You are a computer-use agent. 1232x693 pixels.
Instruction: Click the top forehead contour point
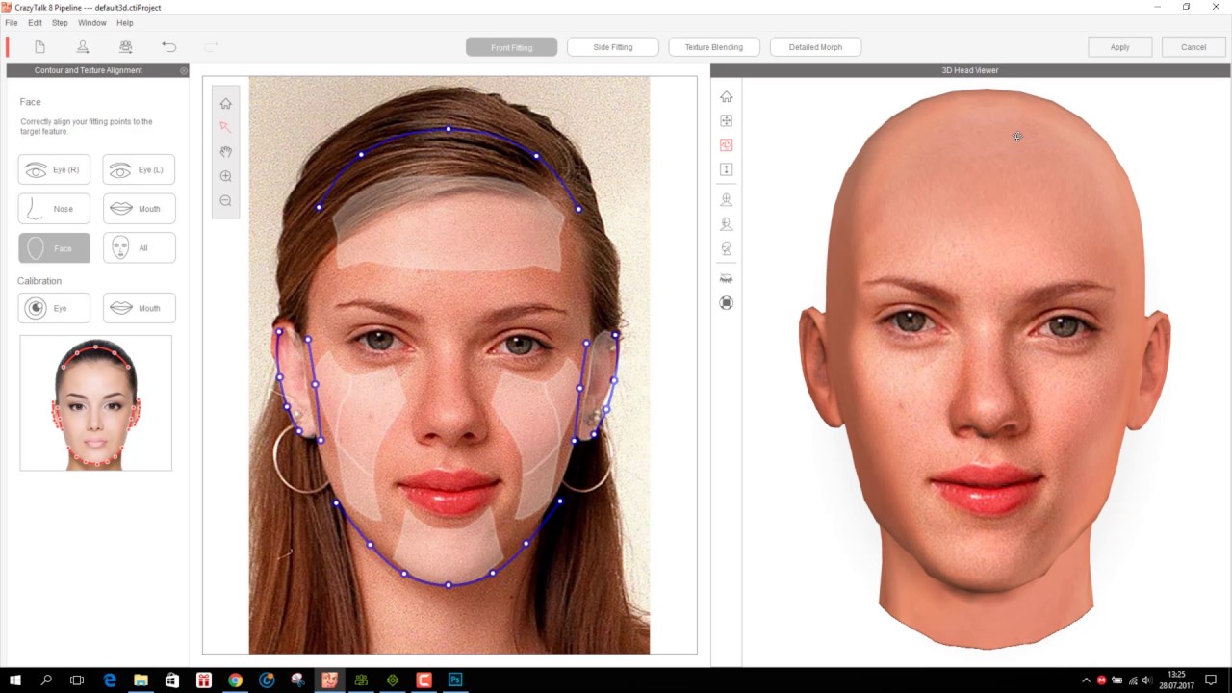coord(449,128)
